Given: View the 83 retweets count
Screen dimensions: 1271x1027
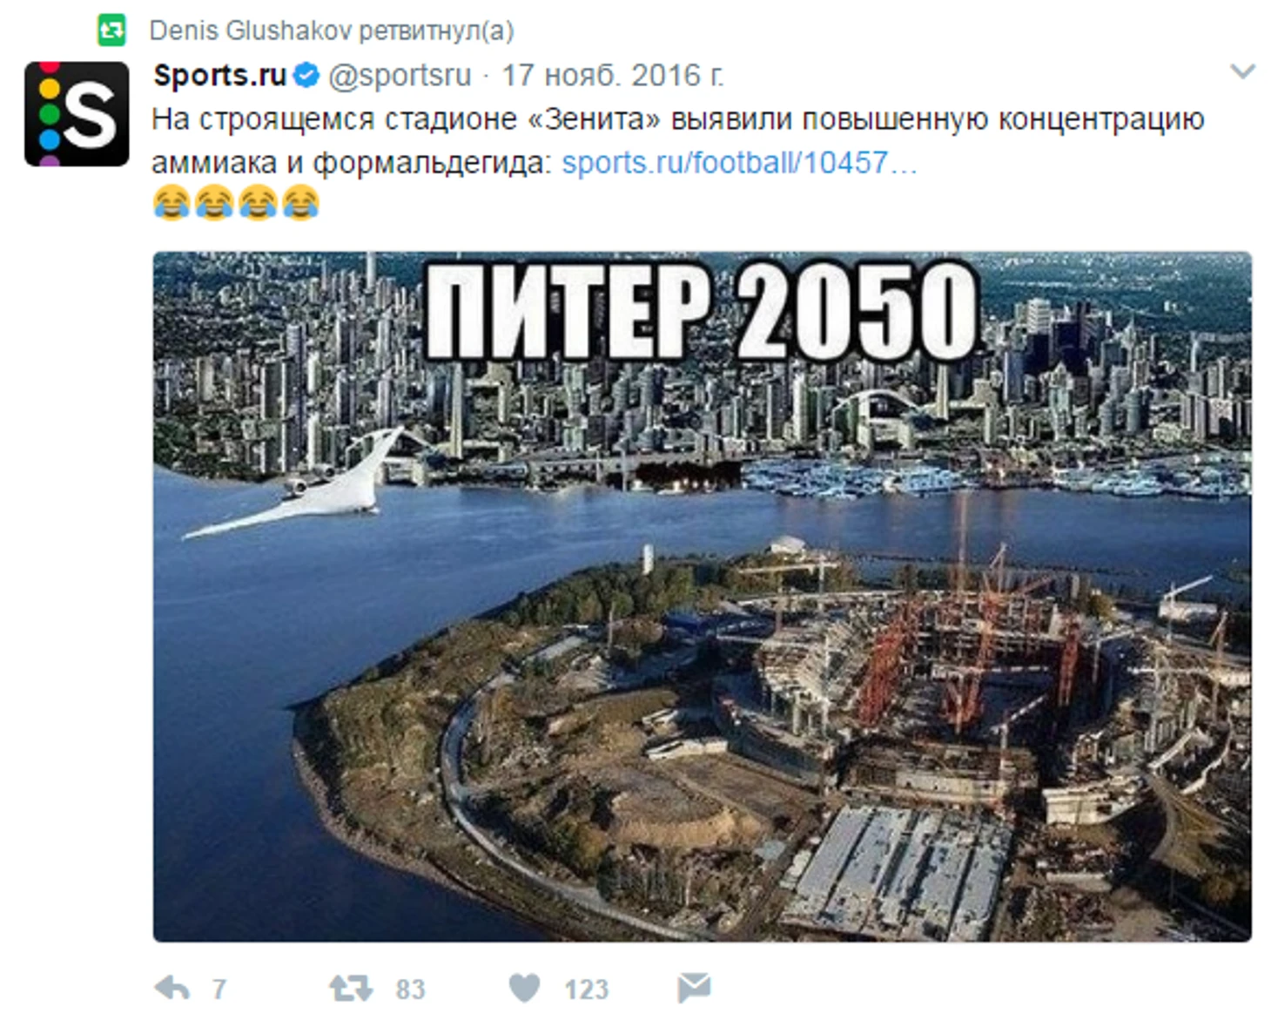Looking at the screenshot, I should pyautogui.click(x=410, y=989).
